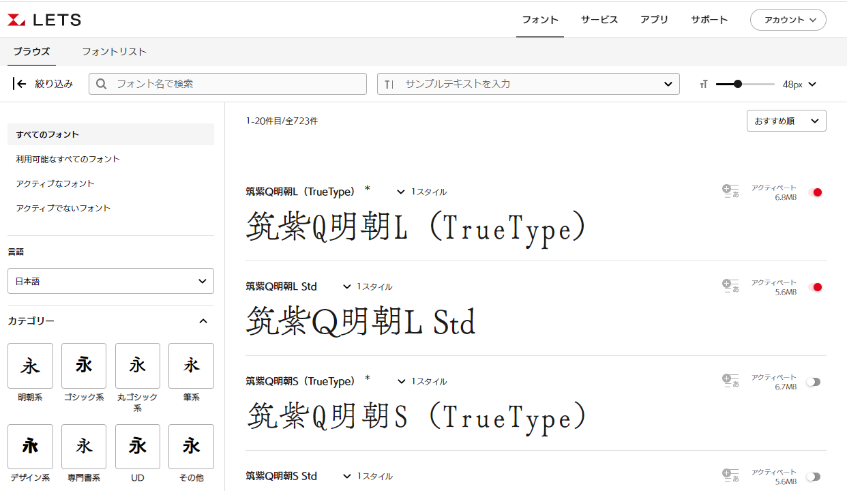Screen dimensions: 847x491
Task: Open the サービス nav tab
Action: 599,20
